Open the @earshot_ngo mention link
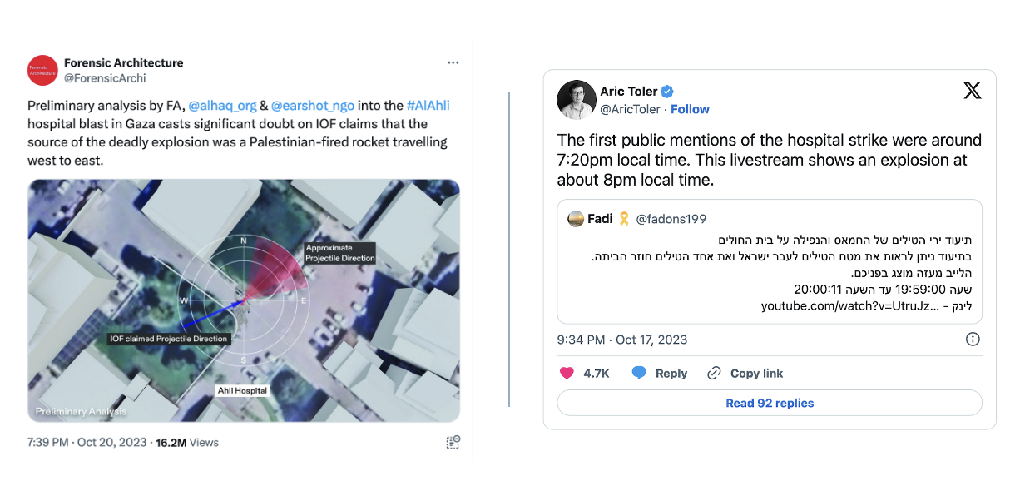Viewport: 1025px width, 486px height. coord(313,106)
